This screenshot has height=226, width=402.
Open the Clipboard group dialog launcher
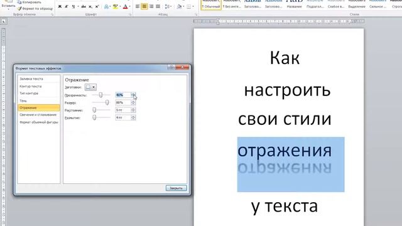[x=52, y=14]
